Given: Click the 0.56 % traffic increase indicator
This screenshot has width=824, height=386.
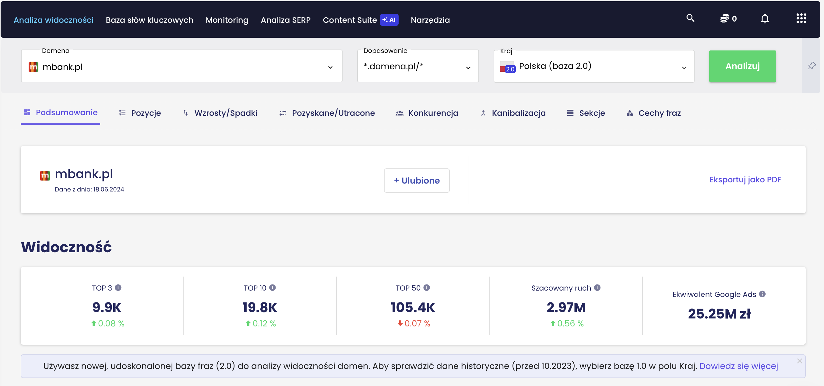Looking at the screenshot, I should [x=567, y=323].
